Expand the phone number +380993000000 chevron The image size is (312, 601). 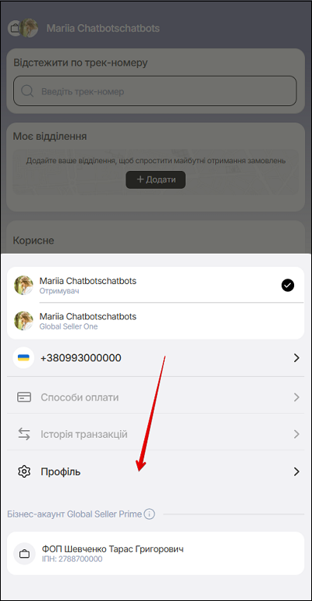click(296, 358)
